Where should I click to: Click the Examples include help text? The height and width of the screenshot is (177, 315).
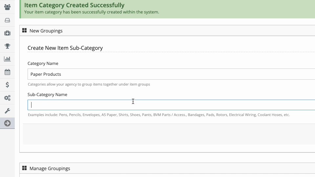[159, 115]
